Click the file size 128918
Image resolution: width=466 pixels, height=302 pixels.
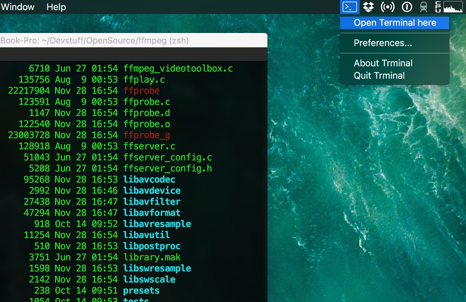[34, 146]
